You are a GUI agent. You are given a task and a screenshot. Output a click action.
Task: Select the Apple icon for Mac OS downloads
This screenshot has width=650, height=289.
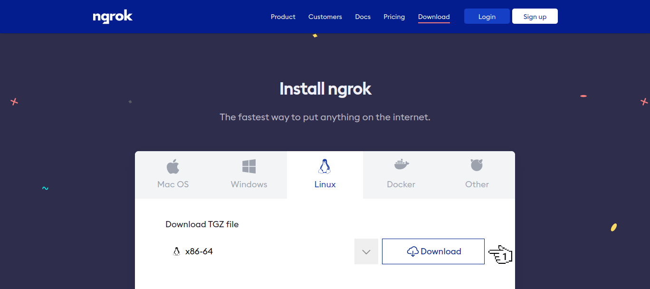point(172,166)
